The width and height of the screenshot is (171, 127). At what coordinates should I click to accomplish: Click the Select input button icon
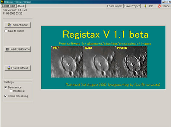(x=9, y=25)
